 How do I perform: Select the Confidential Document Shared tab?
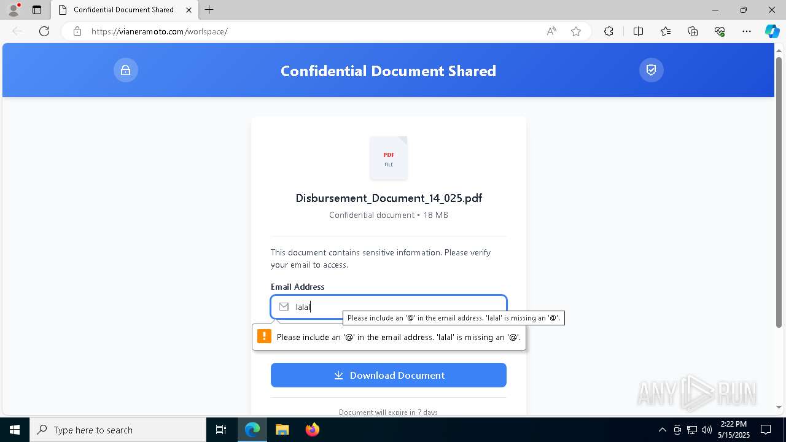pos(125,10)
